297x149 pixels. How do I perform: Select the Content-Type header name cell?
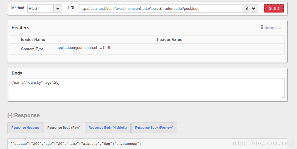[32, 49]
